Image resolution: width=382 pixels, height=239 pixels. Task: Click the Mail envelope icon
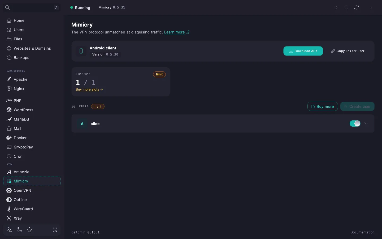(9, 129)
